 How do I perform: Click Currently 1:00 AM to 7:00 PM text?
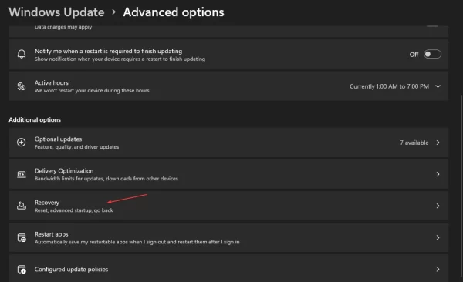[x=389, y=86]
